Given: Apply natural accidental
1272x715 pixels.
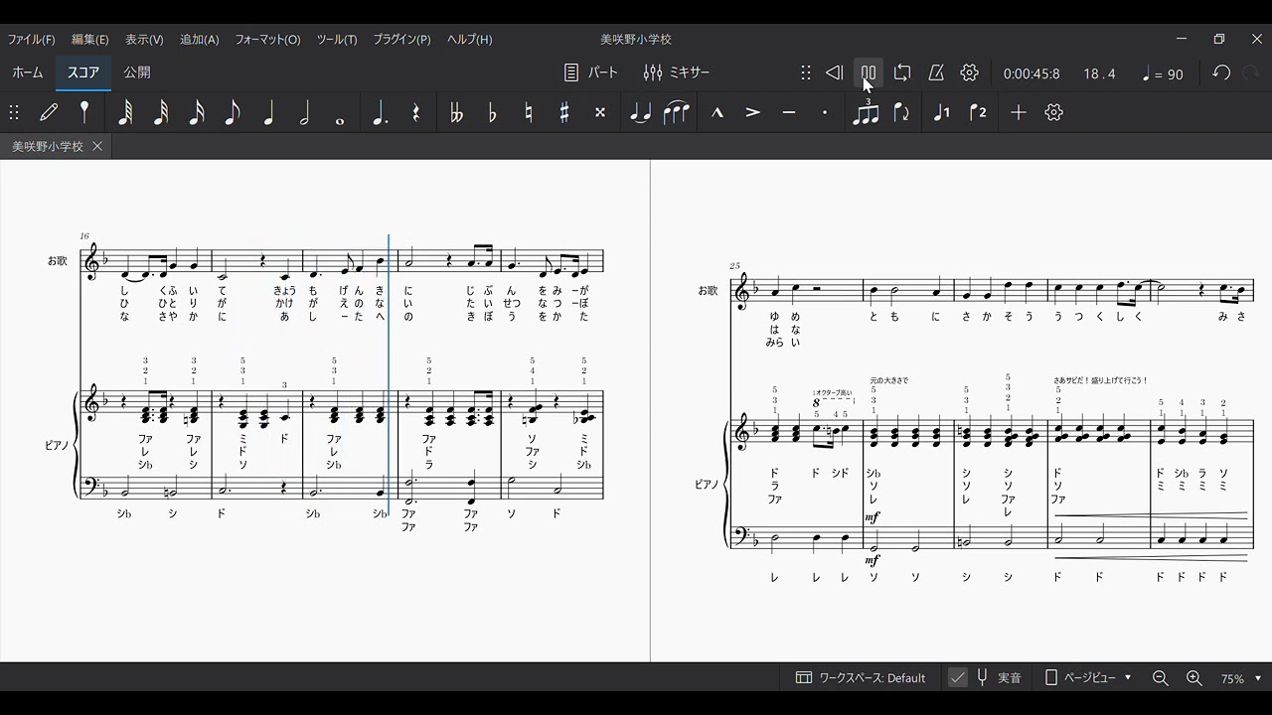Looking at the screenshot, I should coord(528,112).
